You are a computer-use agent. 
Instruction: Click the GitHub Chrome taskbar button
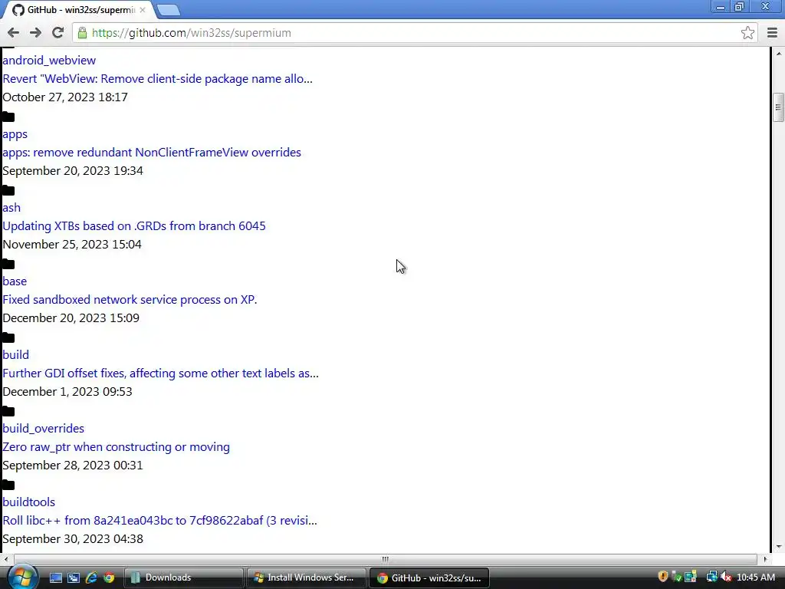pyautogui.click(x=429, y=577)
